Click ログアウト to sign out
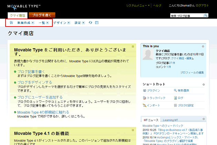 point(202,6)
